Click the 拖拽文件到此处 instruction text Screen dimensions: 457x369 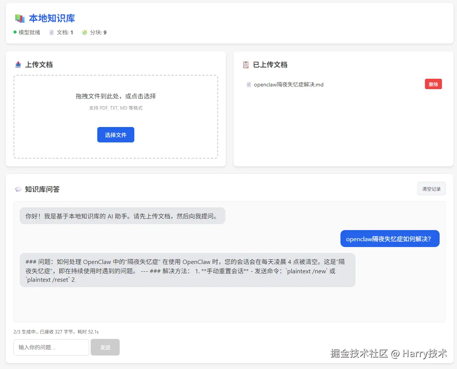tap(116, 96)
